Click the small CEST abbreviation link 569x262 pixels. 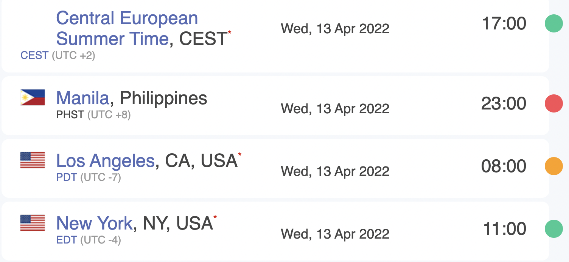[x=34, y=55]
